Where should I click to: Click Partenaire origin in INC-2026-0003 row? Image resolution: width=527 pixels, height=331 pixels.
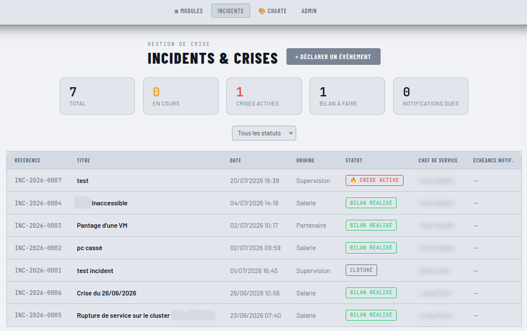click(311, 225)
